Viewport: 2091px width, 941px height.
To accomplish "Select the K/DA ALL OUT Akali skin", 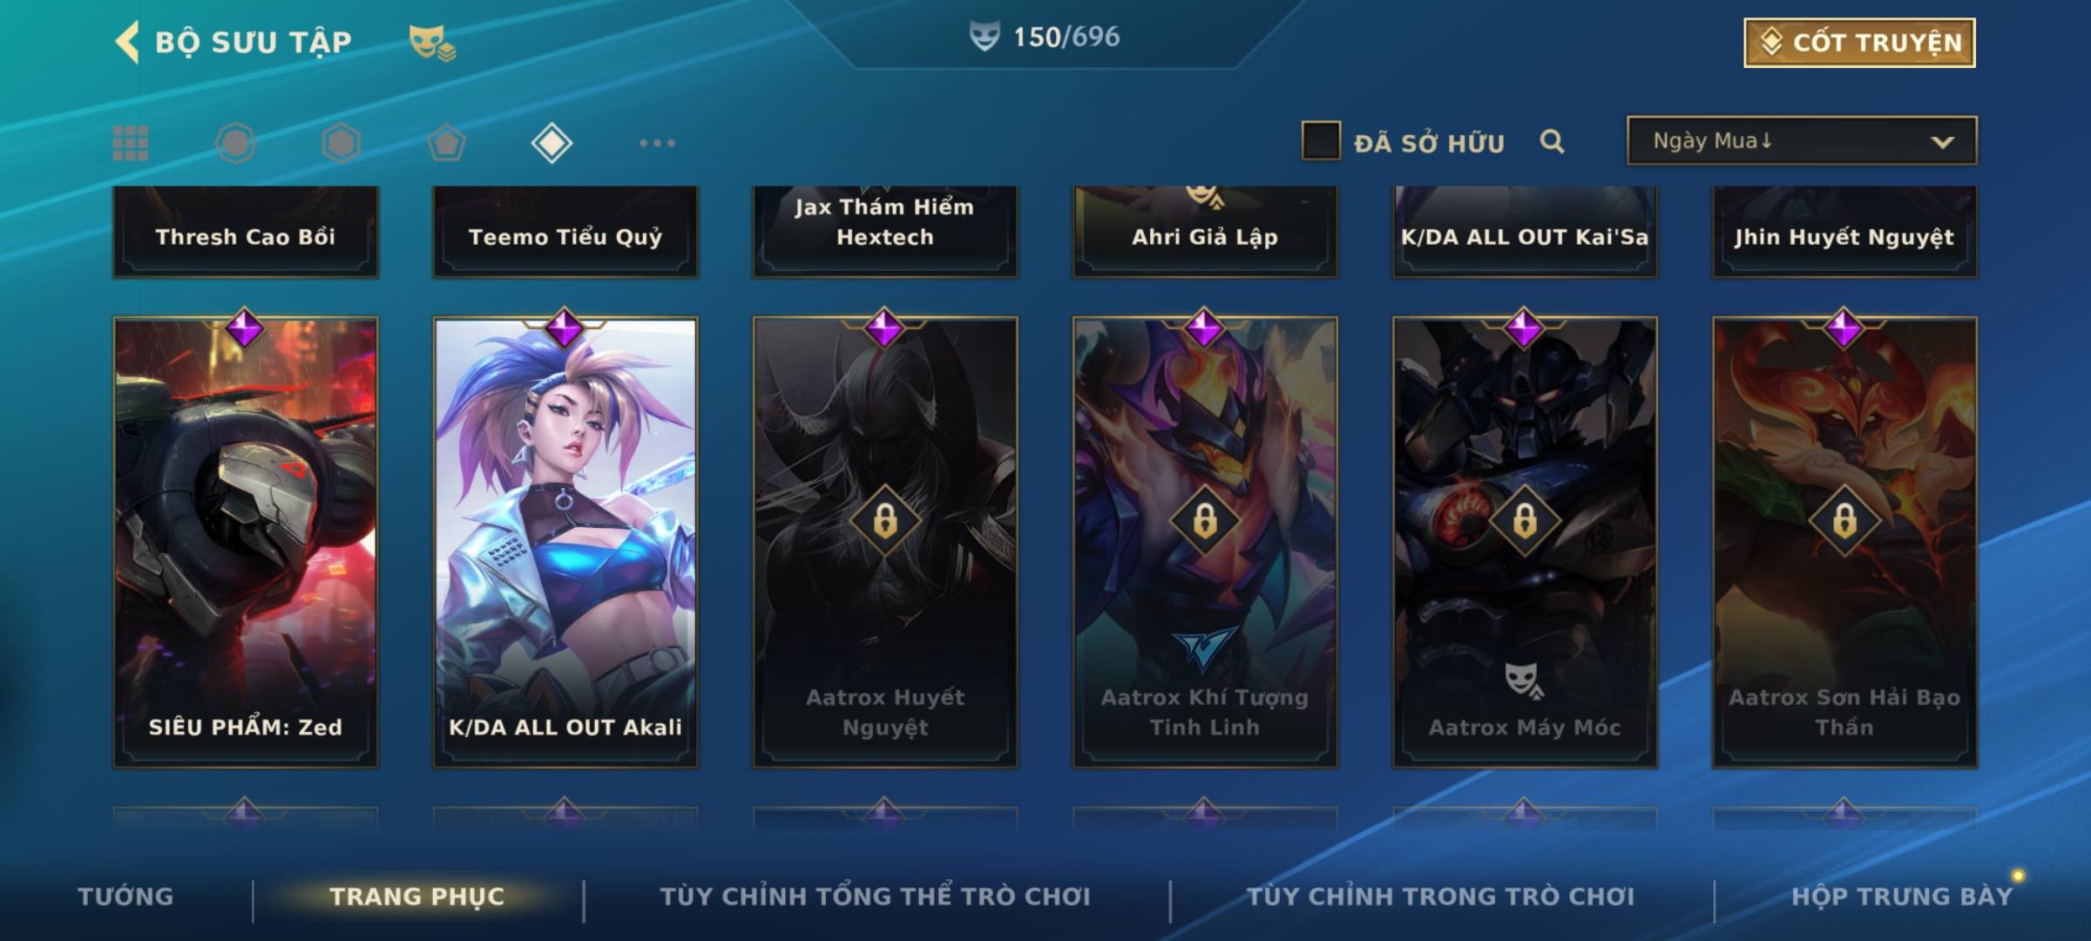I will pos(565,542).
